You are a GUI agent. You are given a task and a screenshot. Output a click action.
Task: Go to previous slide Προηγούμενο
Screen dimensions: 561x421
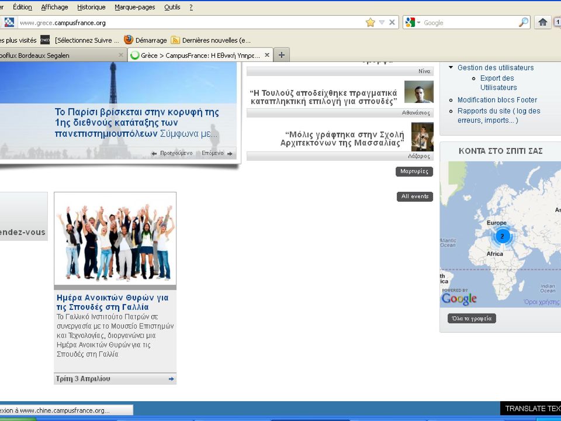pos(172,153)
